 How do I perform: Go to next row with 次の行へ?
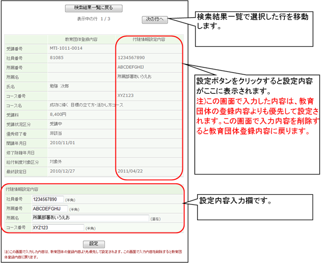click(155, 20)
